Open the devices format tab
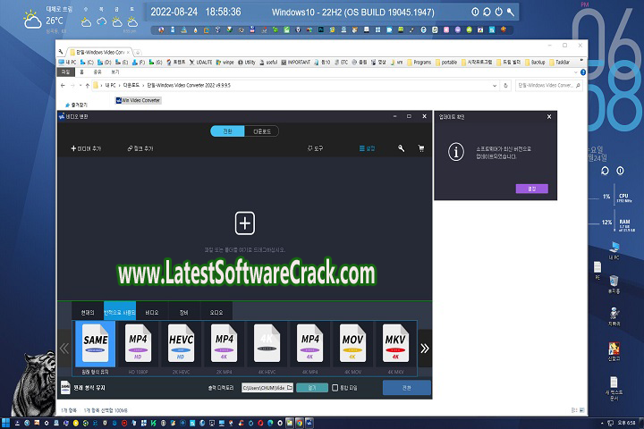The image size is (644, 429). (x=183, y=313)
